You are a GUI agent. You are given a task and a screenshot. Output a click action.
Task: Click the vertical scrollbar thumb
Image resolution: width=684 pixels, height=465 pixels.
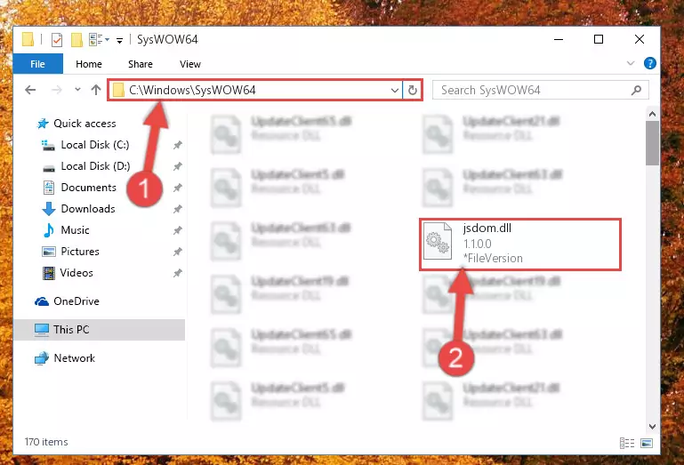tap(652, 143)
